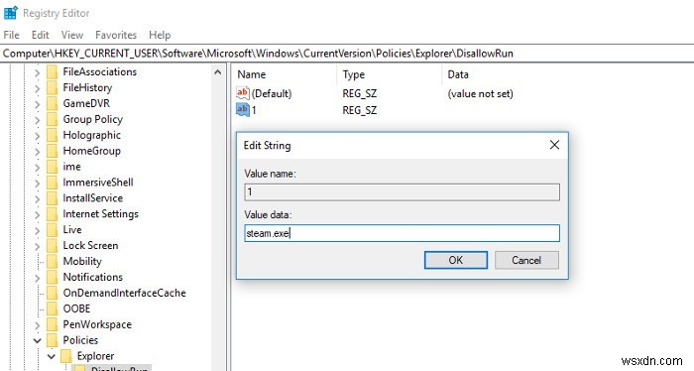Image resolution: width=694 pixels, height=371 pixels.
Task: Click the Data column header
Action: pos(458,74)
